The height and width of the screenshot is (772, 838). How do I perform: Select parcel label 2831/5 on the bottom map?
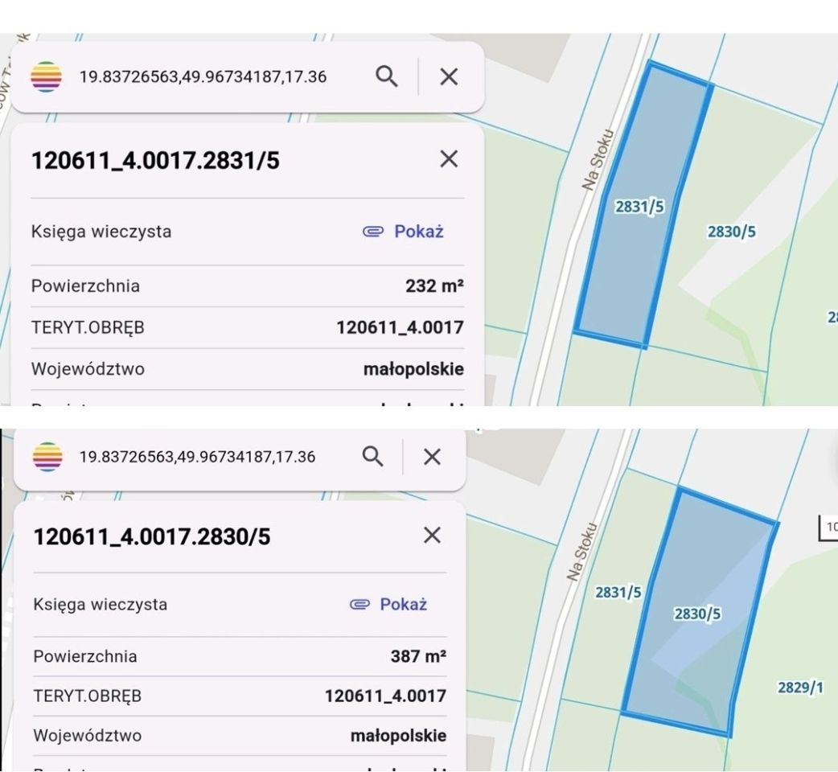click(x=618, y=592)
